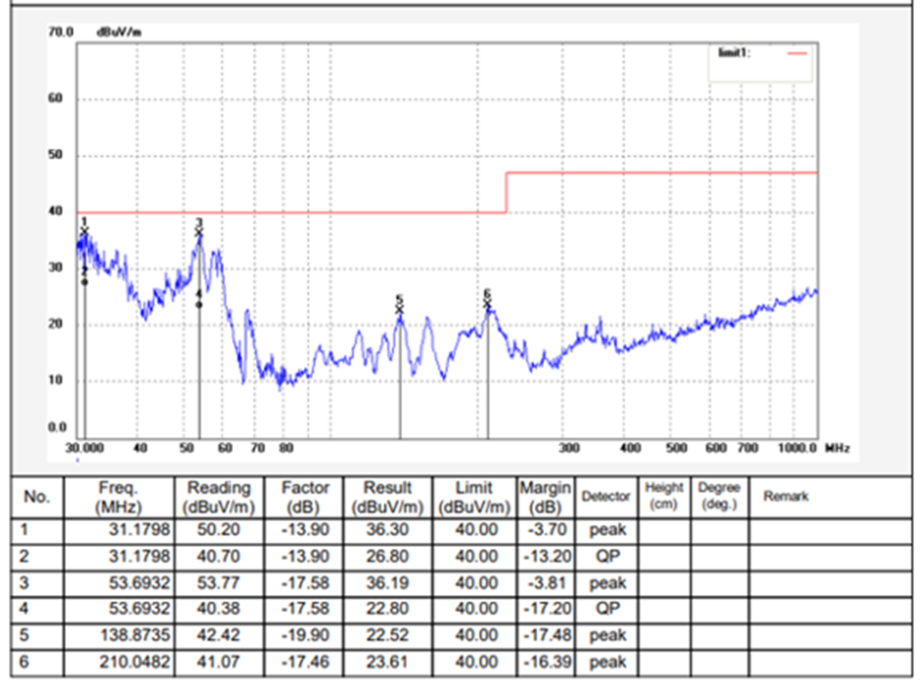This screenshot has width=921, height=687.
Task: Click reading value 40.70
Action: coord(218,556)
